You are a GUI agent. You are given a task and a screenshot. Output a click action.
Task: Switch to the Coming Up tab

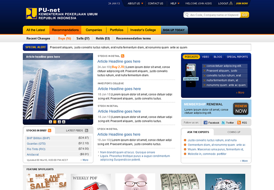pyautogui.click(x=234, y=132)
